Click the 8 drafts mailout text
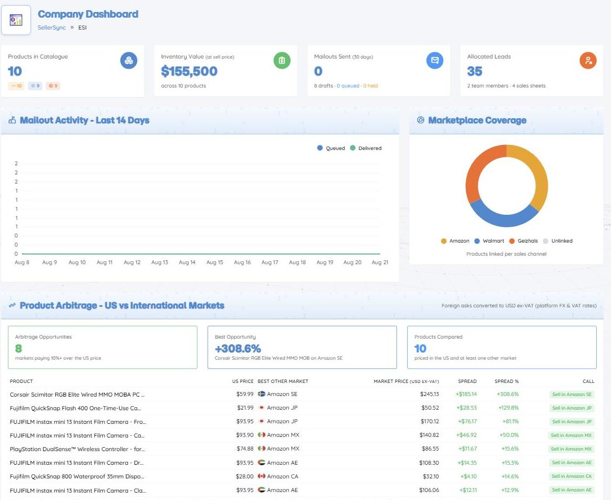This screenshot has width=611, height=500. [x=324, y=86]
